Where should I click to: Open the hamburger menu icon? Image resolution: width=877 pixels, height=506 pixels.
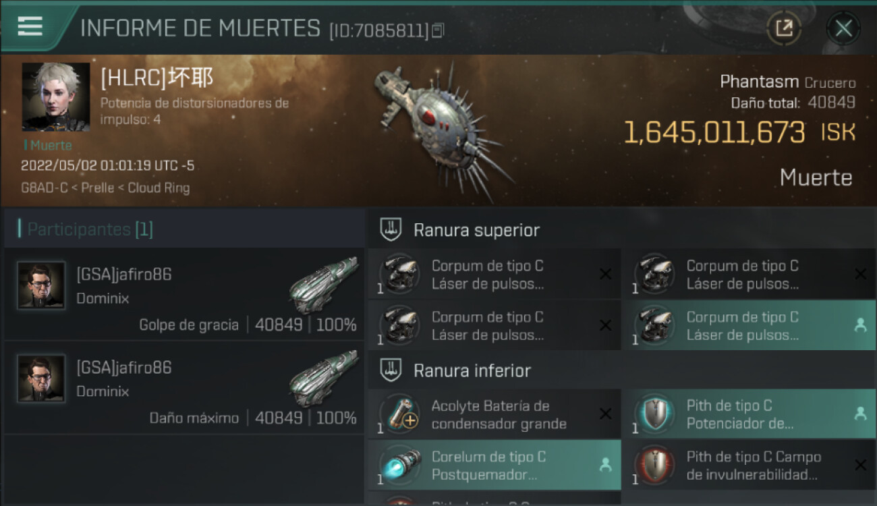point(30,26)
